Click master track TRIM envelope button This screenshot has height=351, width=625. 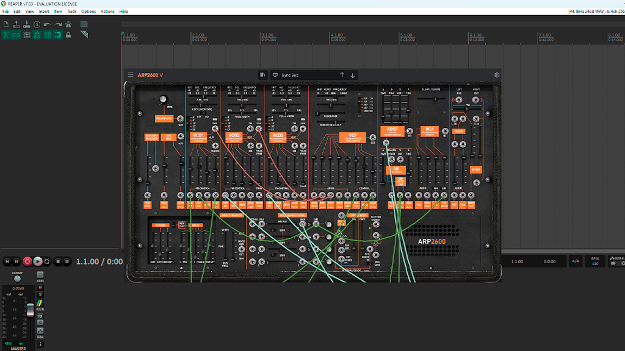click(x=40, y=332)
